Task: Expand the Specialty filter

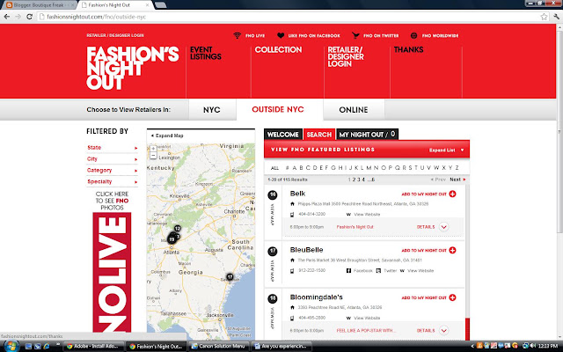Action: click(x=112, y=182)
